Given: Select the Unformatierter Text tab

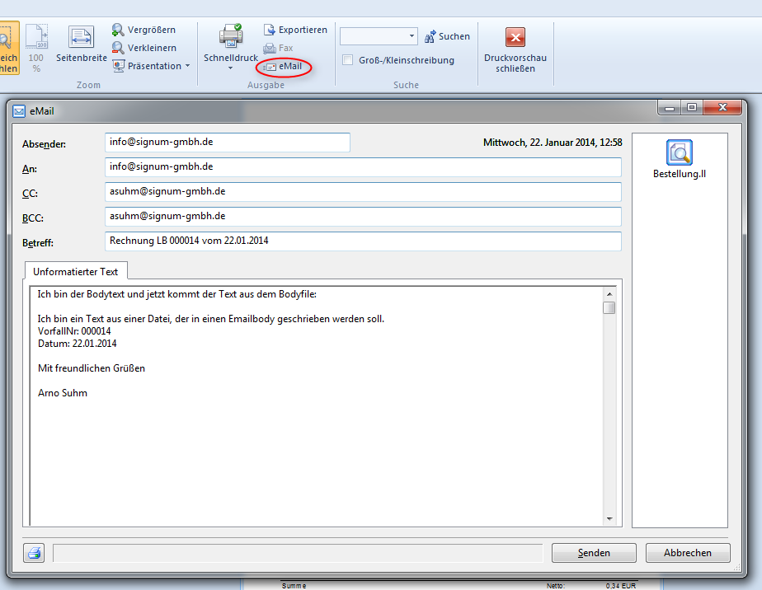Looking at the screenshot, I should tap(76, 271).
